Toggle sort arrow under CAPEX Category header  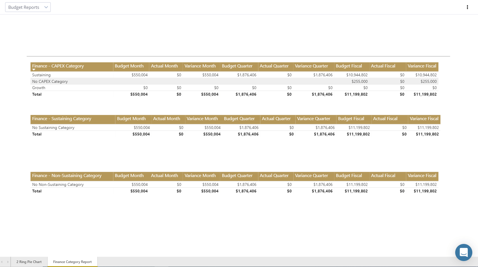(x=34, y=70)
